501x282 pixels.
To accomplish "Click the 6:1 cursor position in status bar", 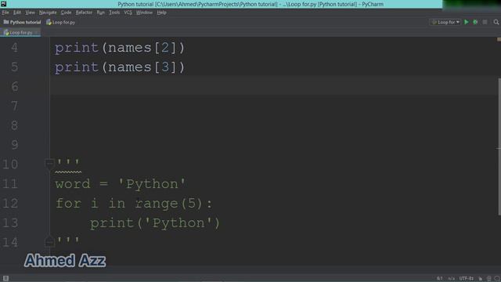I will [440, 279].
